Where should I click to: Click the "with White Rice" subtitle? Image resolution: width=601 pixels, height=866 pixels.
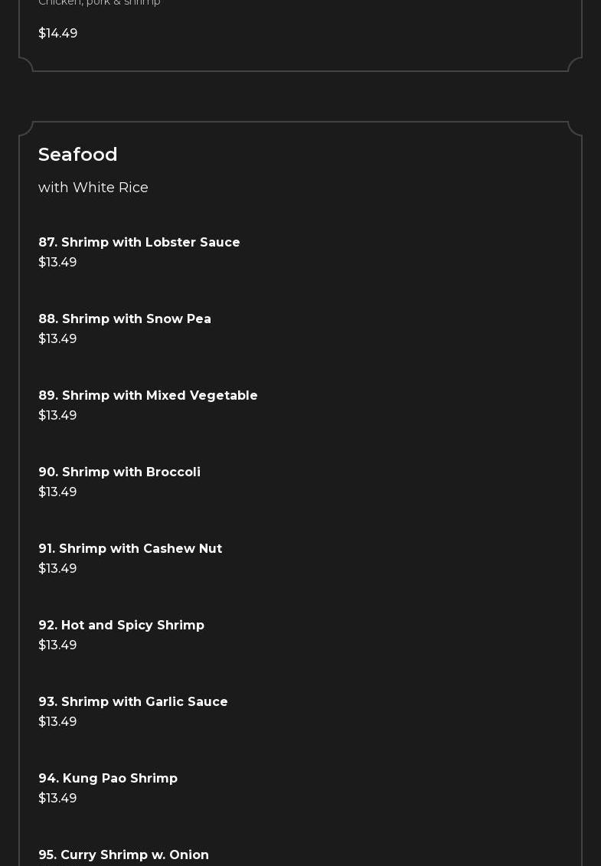pyautogui.click(x=93, y=188)
